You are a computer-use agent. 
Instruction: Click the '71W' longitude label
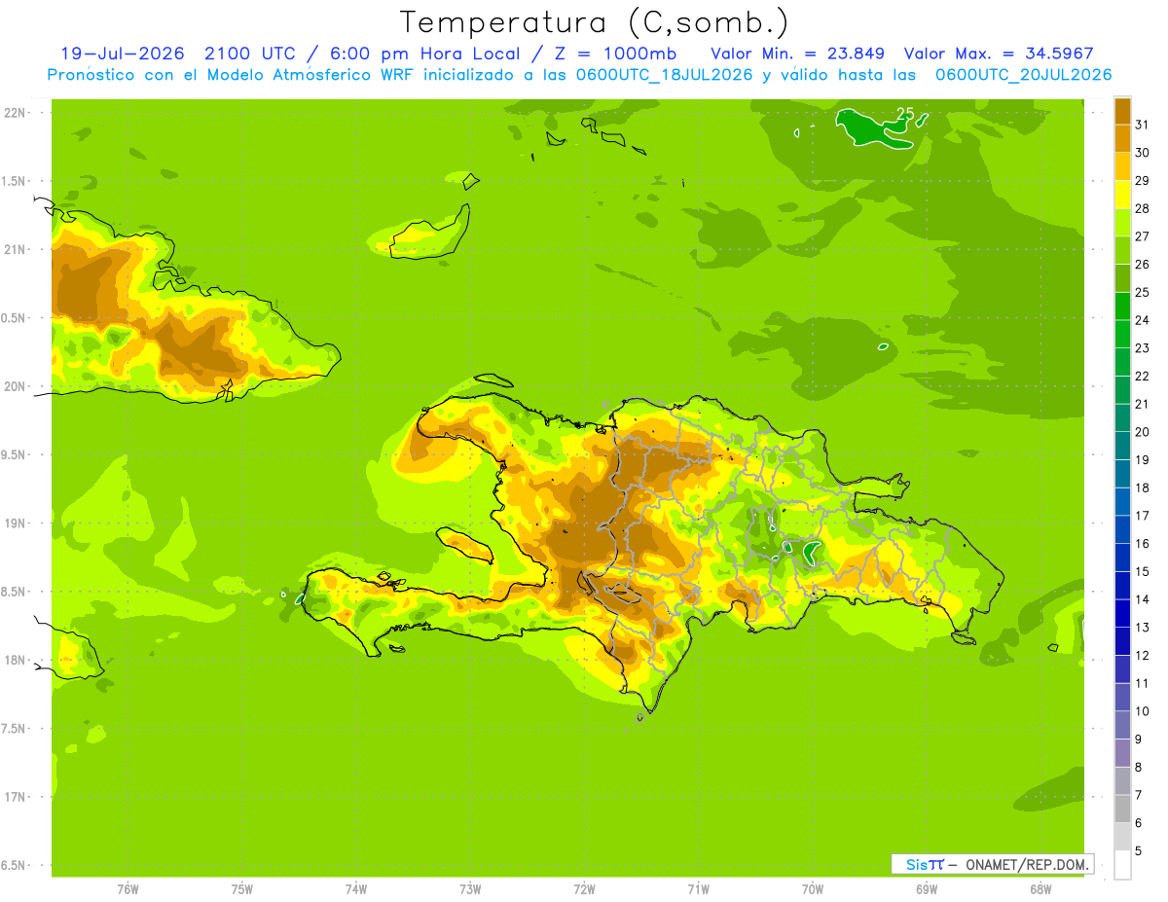[x=698, y=889]
